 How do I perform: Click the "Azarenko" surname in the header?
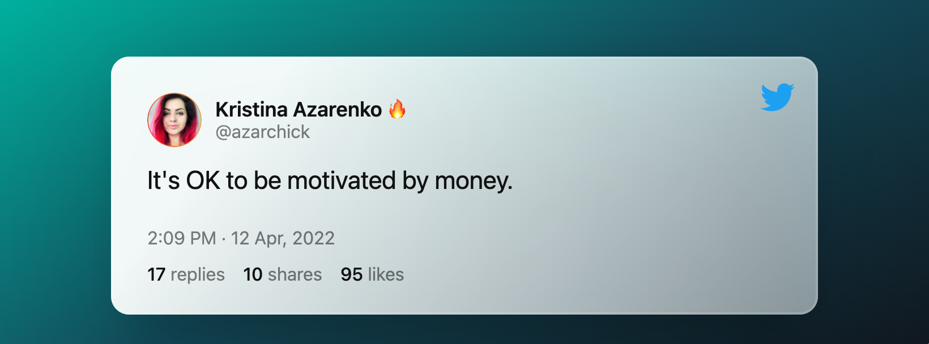pos(338,109)
